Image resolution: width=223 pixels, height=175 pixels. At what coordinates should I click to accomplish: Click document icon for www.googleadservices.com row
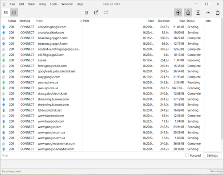4,144
